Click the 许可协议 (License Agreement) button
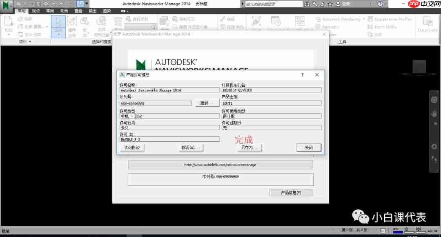The width and height of the screenshot is (441, 237). point(132,147)
